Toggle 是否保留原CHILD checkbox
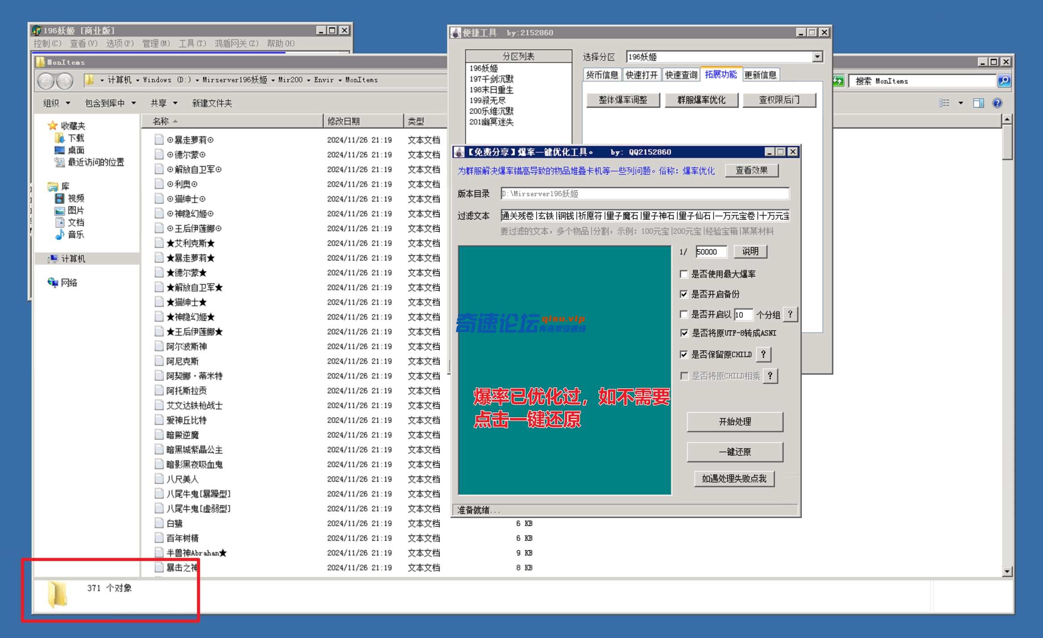This screenshot has height=638, width=1043. click(684, 354)
